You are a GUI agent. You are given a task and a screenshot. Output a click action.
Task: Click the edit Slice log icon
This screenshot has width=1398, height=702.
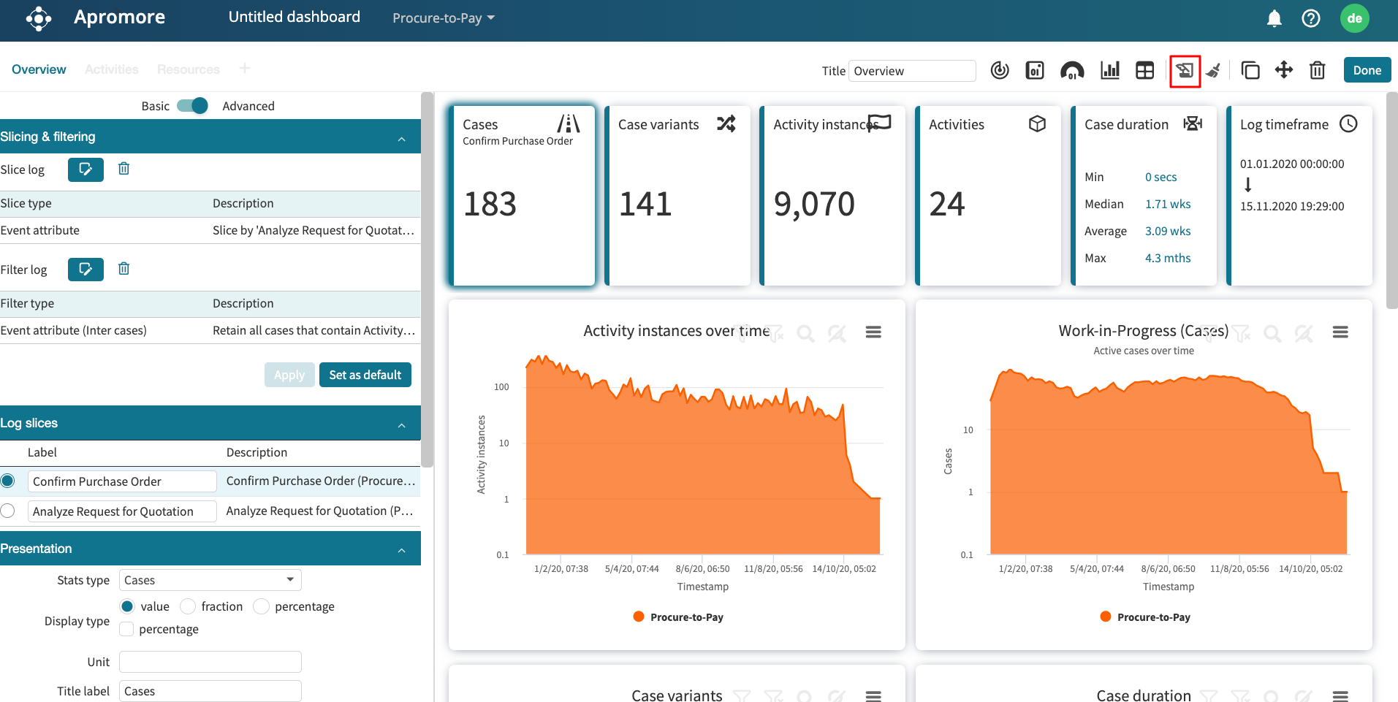(86, 169)
